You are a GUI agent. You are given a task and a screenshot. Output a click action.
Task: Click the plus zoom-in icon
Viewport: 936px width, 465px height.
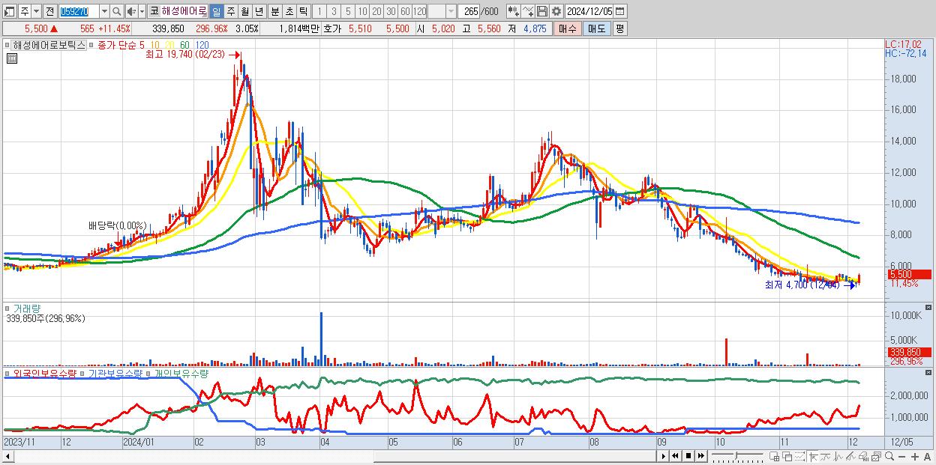(x=915, y=456)
